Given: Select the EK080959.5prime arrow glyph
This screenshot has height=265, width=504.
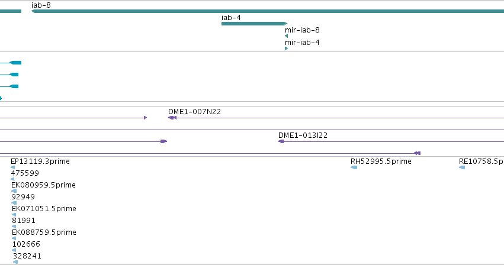Looking at the screenshot, I should tap(14, 191).
